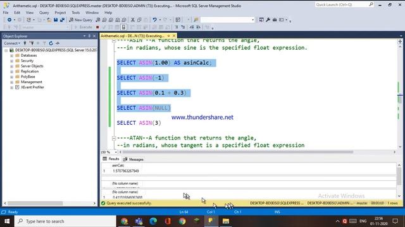The width and height of the screenshot is (405, 227).
Task: Open the Connect dropdown in Object Explorer
Action: click(x=12, y=44)
